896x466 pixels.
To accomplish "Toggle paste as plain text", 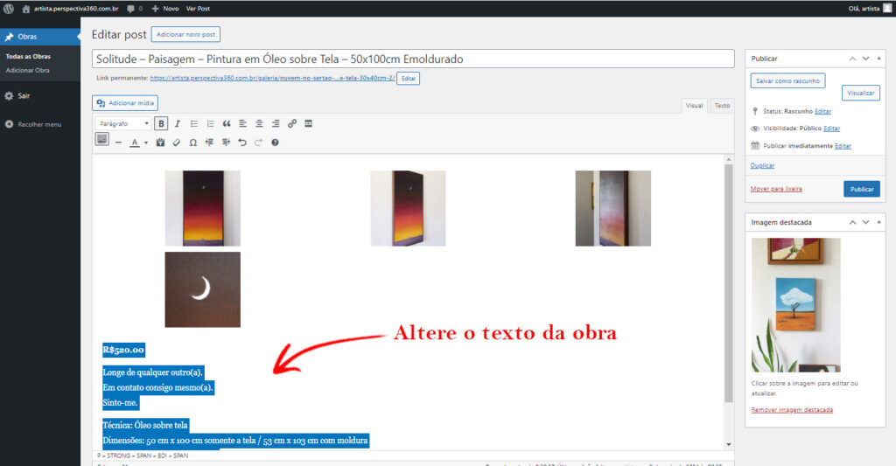I will point(160,143).
